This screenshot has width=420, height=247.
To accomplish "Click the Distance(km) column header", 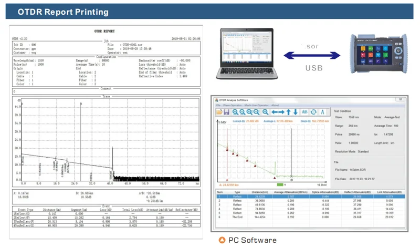I will (259, 192).
